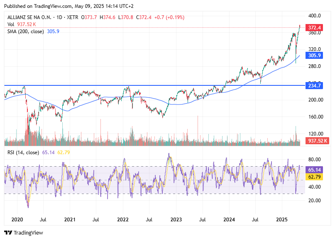Click the Published on TradingView.com header
335x240 pixels.
coord(69,6)
